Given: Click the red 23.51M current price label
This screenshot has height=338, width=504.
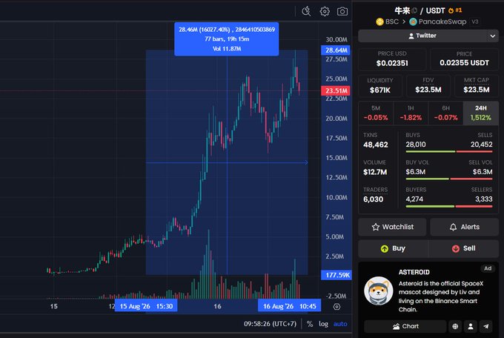Looking at the screenshot, I should click(336, 90).
